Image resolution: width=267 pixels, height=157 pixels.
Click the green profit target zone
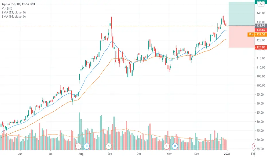[x=242, y=14]
